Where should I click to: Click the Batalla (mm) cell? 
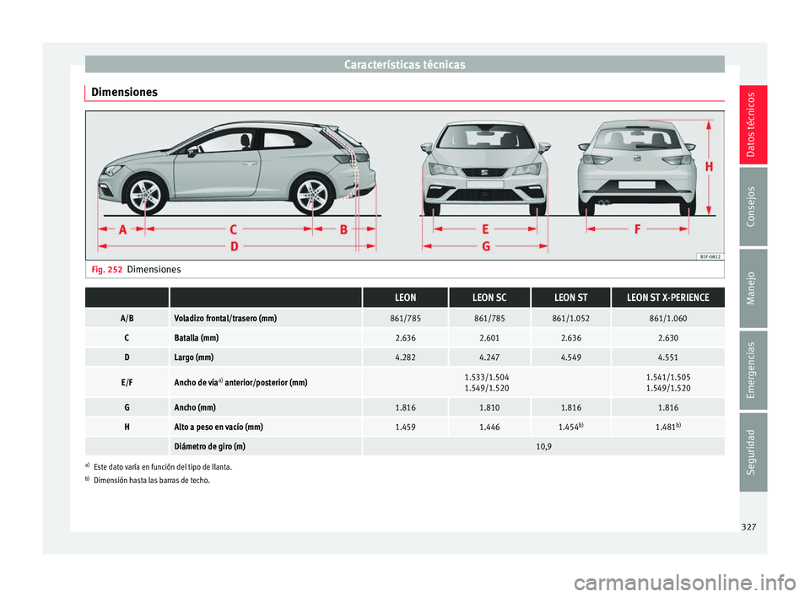pos(266,338)
